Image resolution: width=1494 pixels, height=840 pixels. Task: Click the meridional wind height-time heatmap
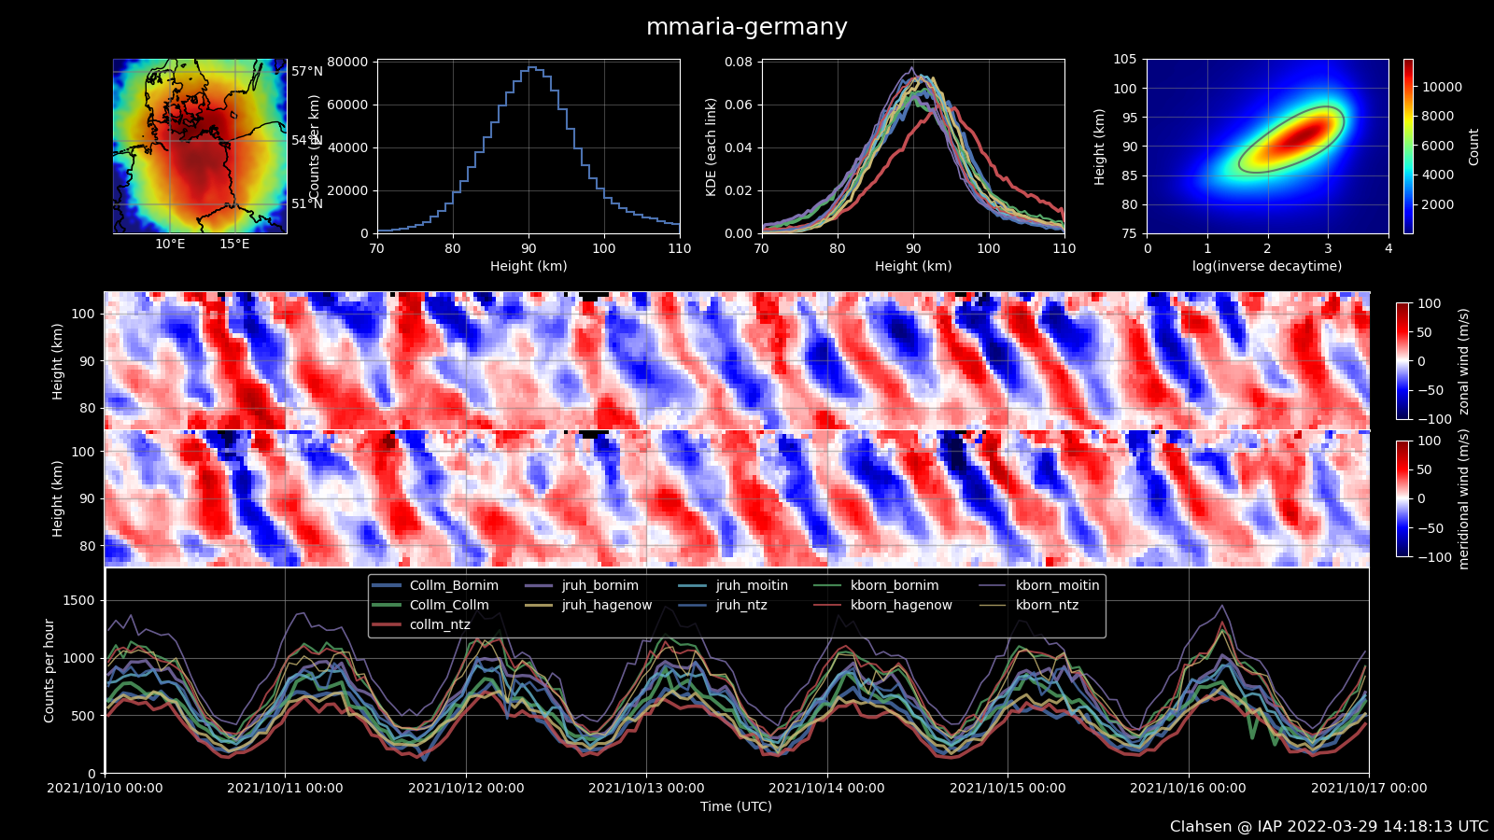click(737, 498)
